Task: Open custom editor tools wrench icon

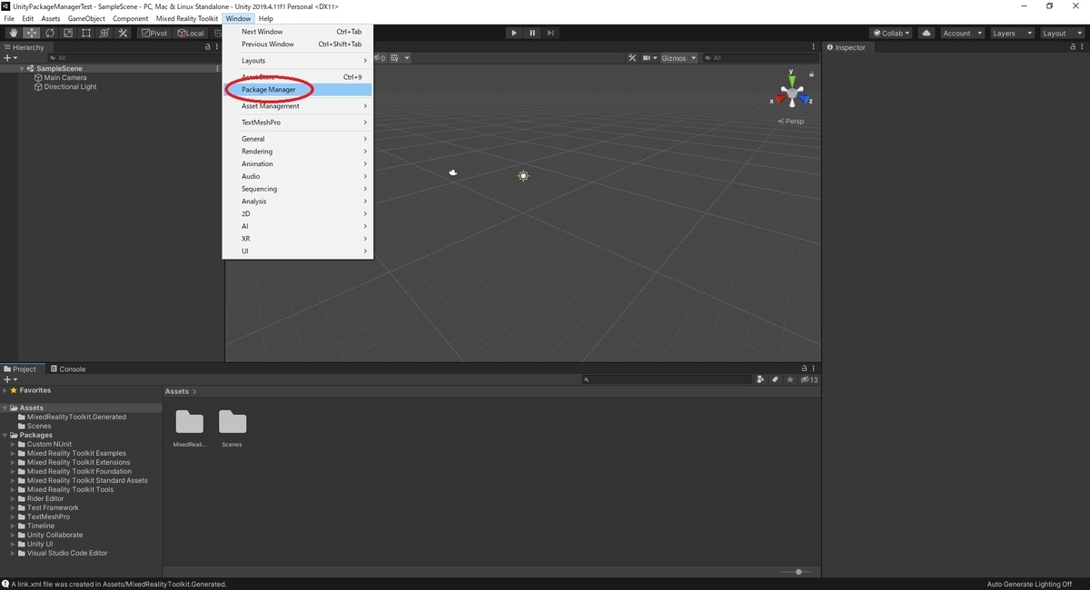Action: (x=124, y=34)
